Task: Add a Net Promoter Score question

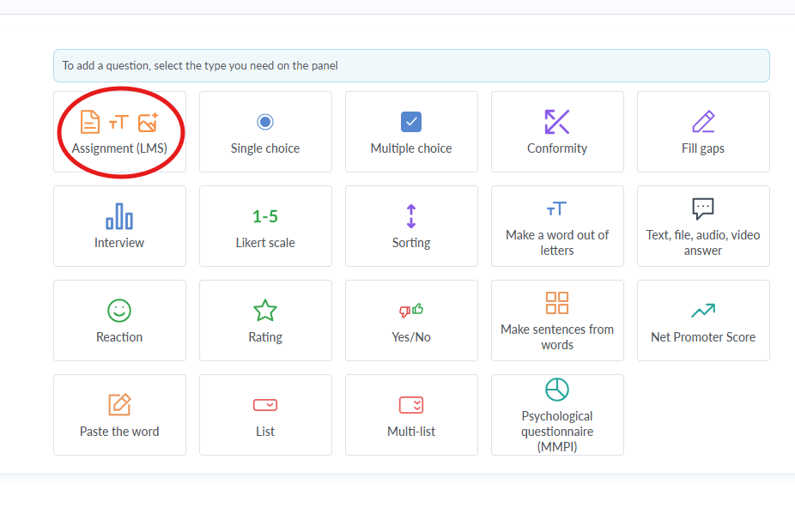Action: (x=703, y=321)
